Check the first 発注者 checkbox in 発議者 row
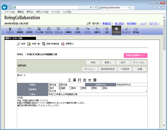The image size is (167, 130). pyautogui.click(x=49, y=85)
